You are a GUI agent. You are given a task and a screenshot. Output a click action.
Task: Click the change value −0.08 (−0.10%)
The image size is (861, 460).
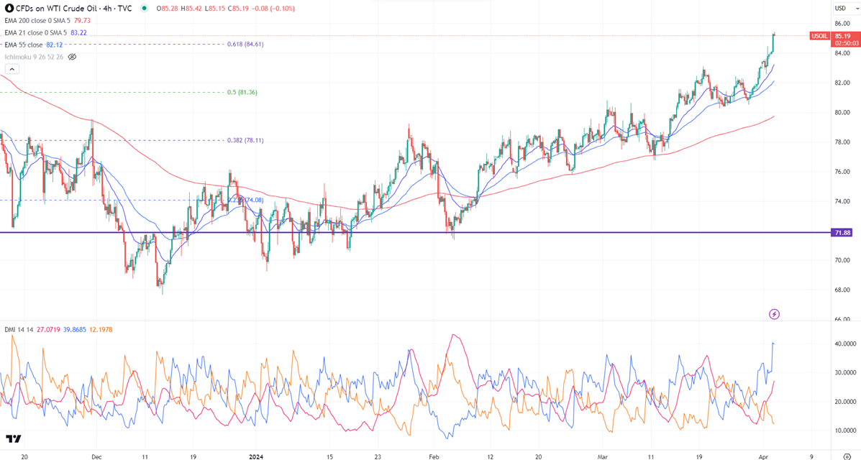click(x=273, y=8)
